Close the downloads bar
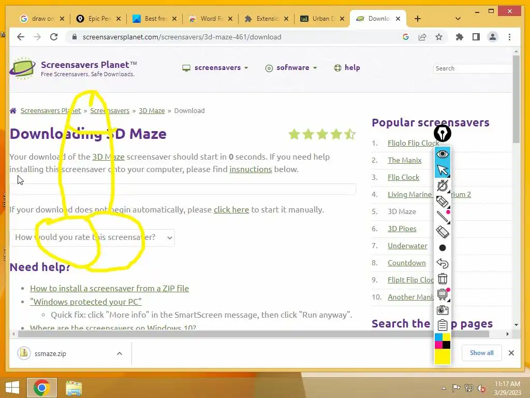The height and width of the screenshot is (398, 530). pyautogui.click(x=511, y=353)
